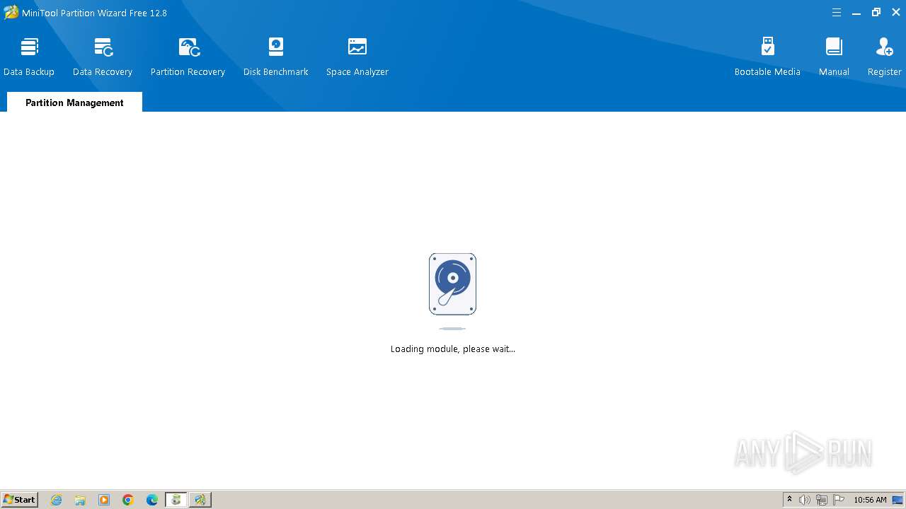
Task: Open the Data Backup tool
Action: coord(29,57)
